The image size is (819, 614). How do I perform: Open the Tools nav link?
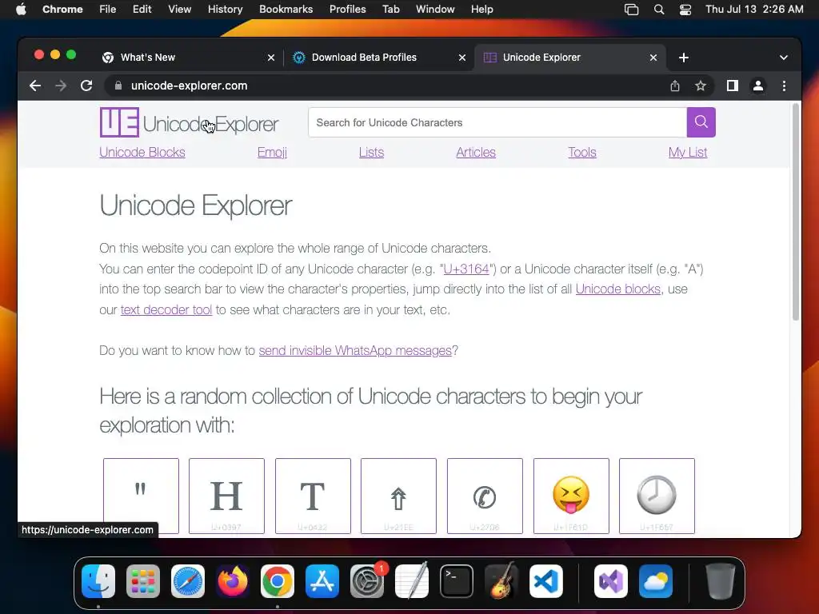click(582, 152)
